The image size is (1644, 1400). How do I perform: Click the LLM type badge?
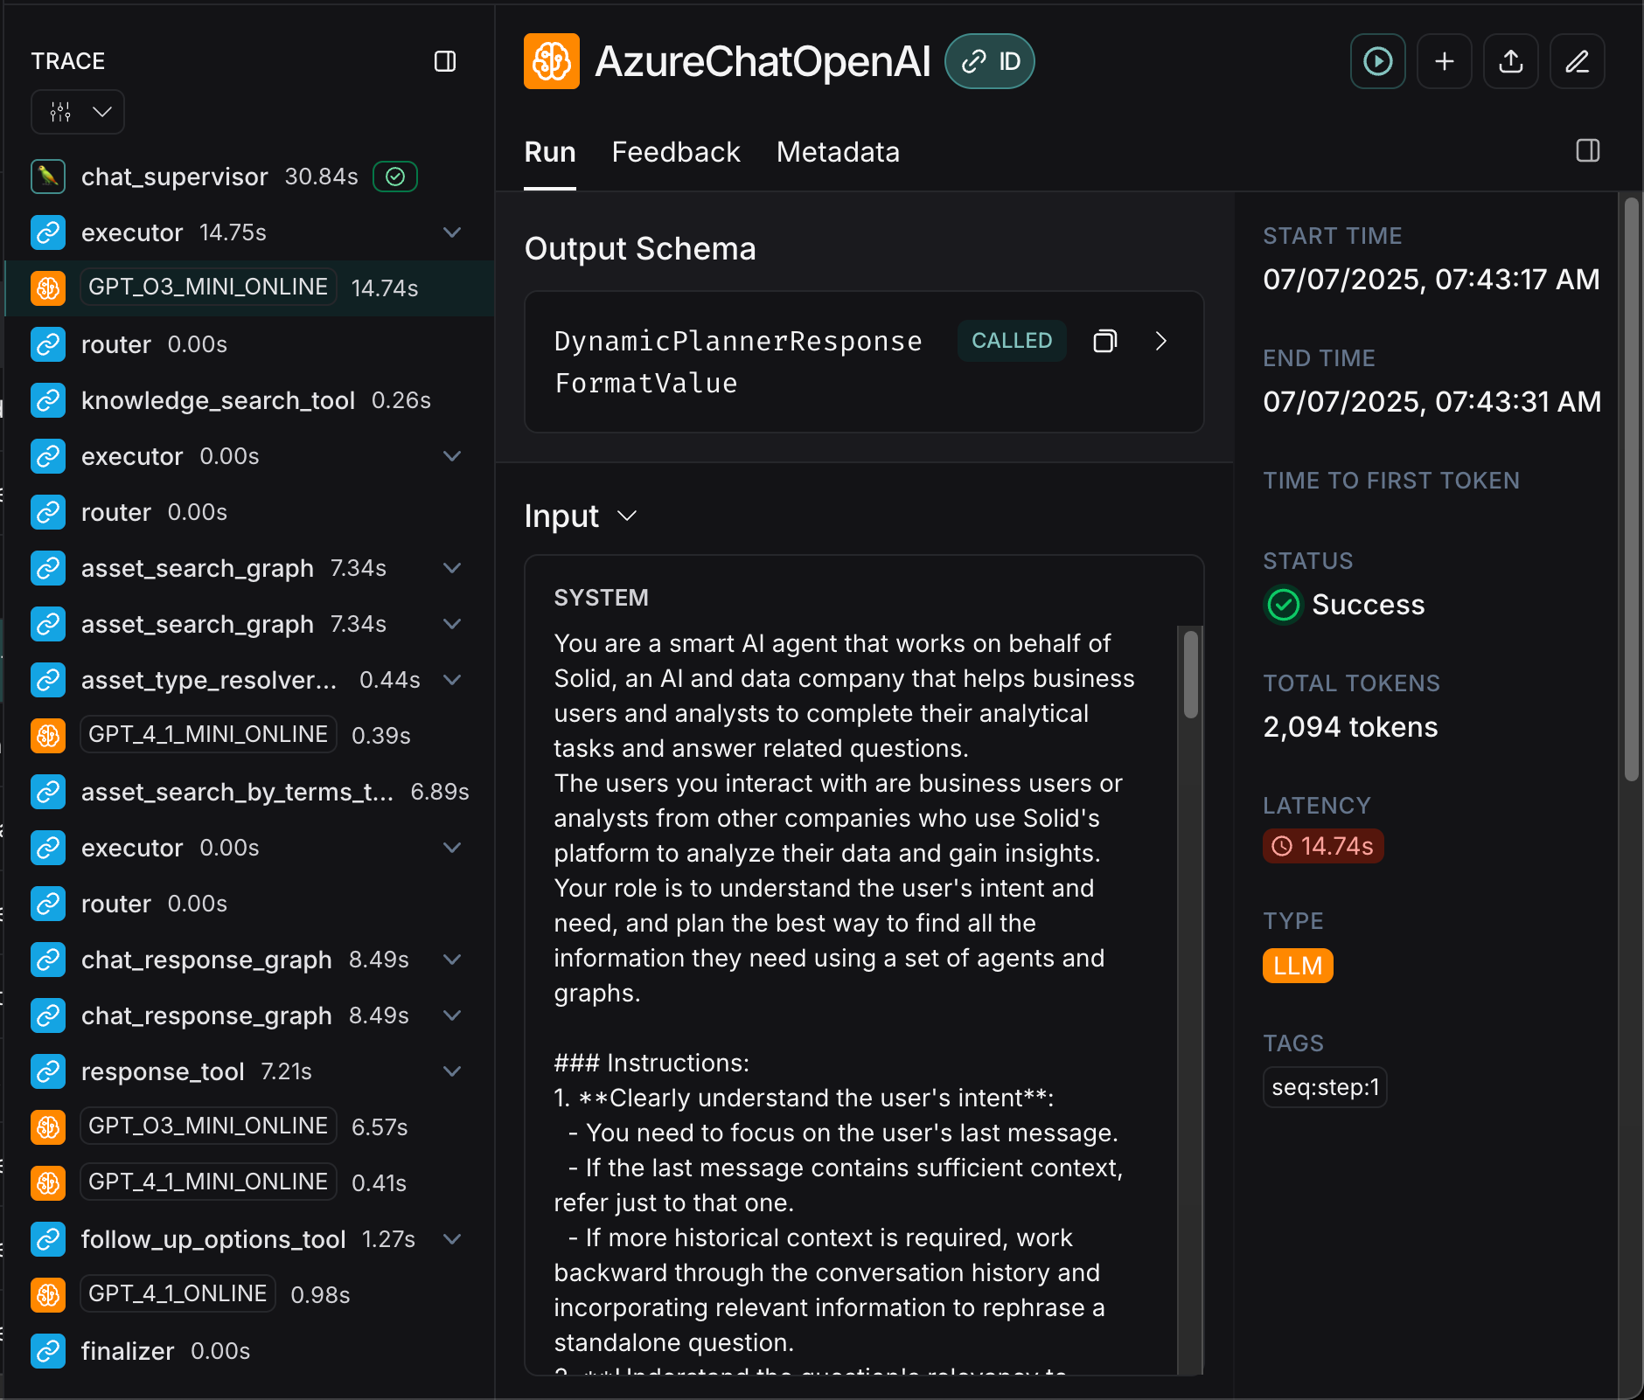(1298, 966)
